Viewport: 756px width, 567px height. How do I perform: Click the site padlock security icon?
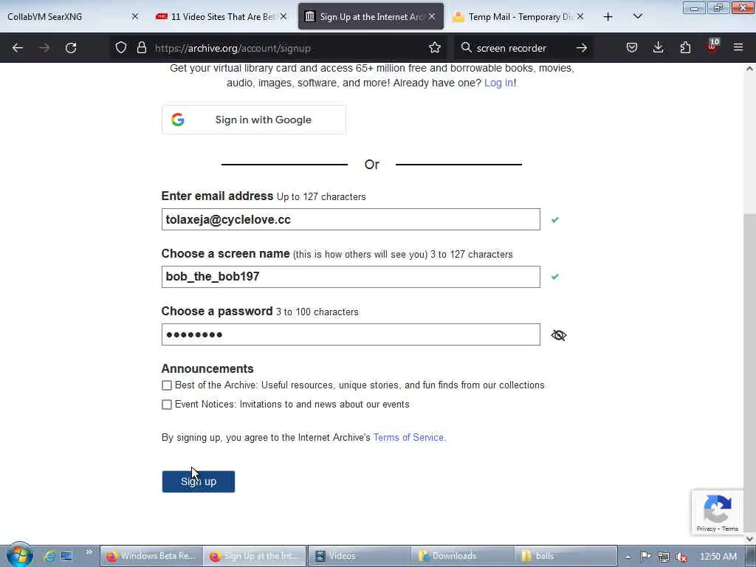[x=141, y=47]
